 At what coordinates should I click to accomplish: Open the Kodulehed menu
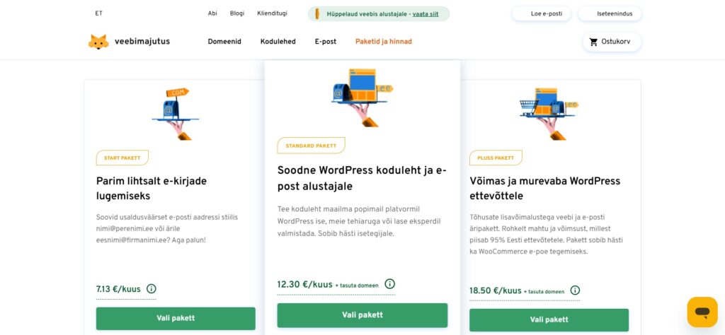(x=278, y=42)
